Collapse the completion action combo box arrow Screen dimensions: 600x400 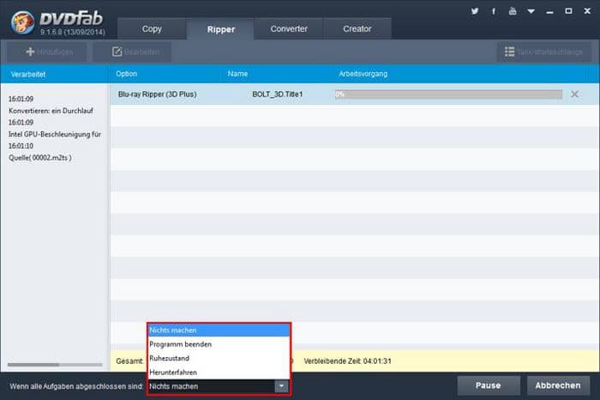point(281,386)
